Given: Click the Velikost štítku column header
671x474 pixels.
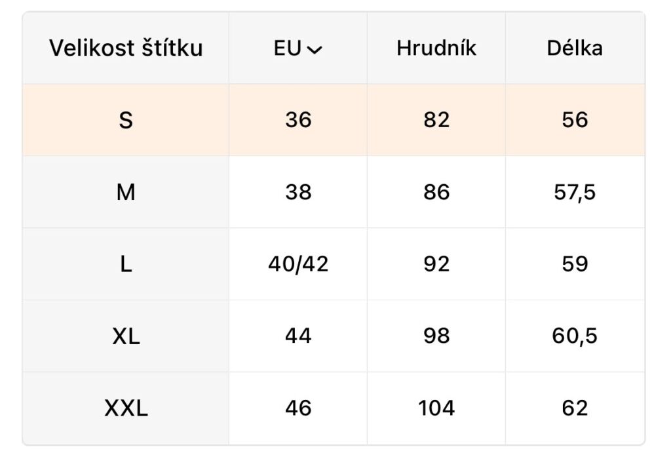Looking at the screenshot, I should coord(126,49).
